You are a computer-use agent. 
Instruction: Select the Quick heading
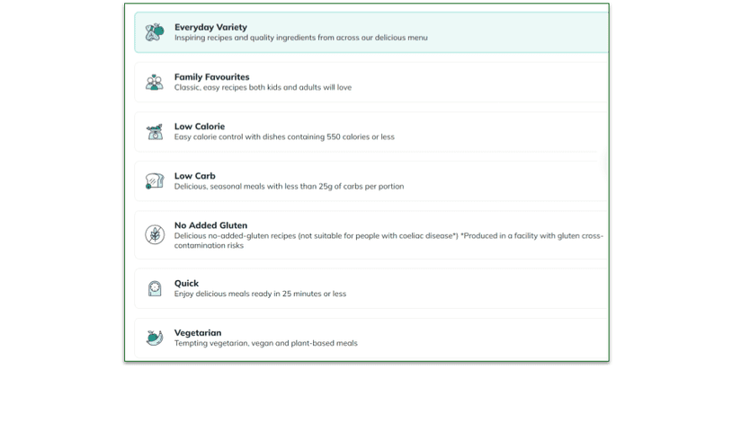tap(186, 283)
